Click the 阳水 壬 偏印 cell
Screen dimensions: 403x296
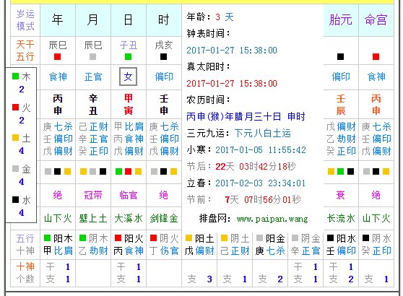341,245
